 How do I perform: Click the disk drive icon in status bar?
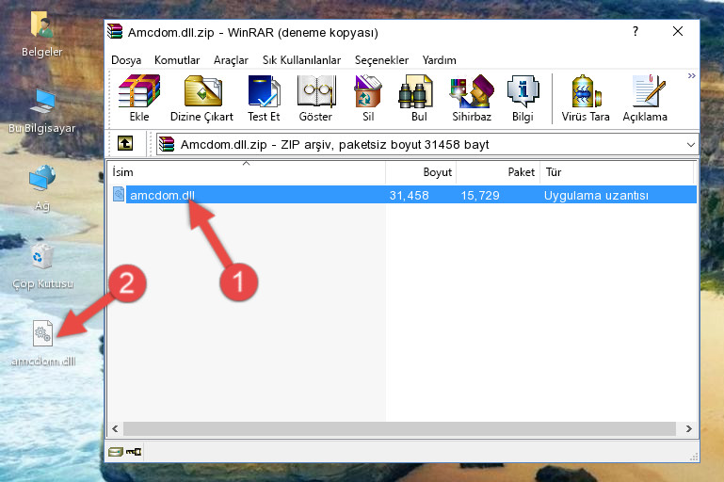click(x=116, y=452)
